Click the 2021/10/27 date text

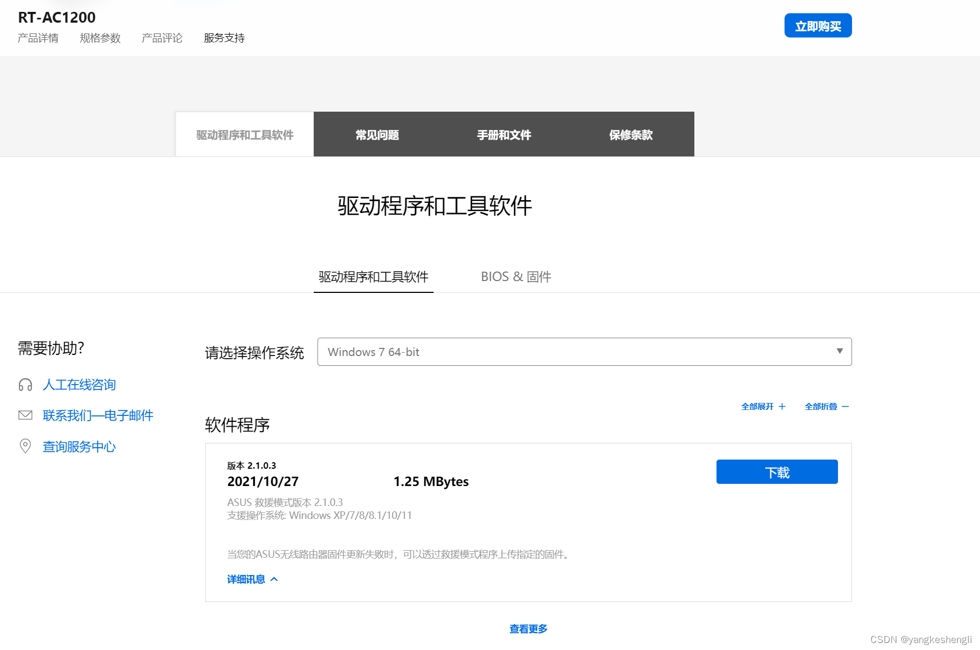tap(263, 481)
